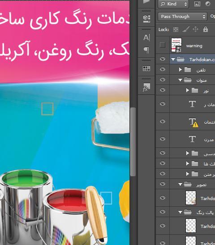The image size is (215, 245).
Task: Expand the تلفن group
Action: coord(180,70)
